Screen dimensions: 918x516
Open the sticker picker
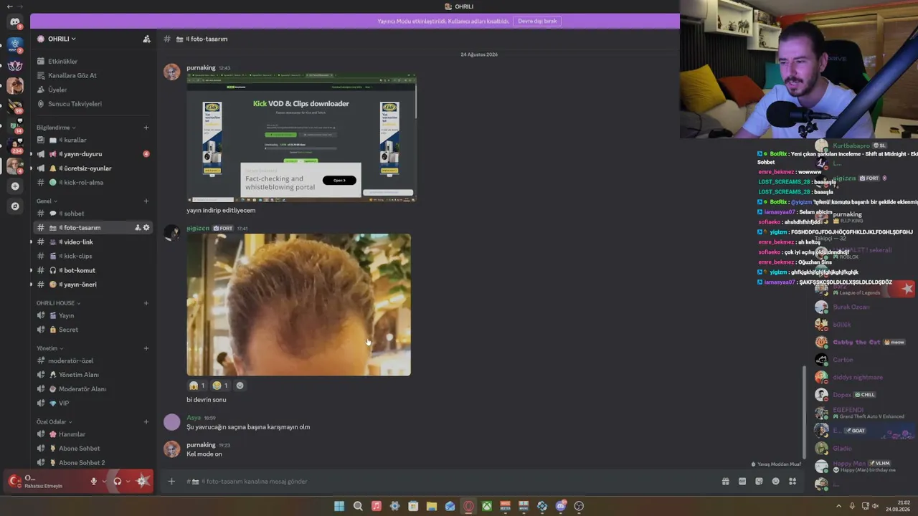tap(759, 482)
